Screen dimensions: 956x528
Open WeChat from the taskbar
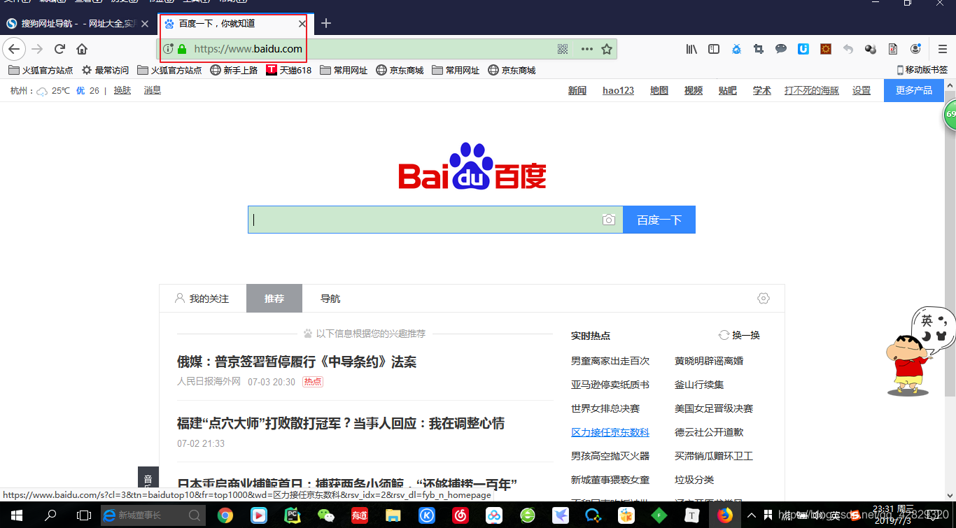[x=325, y=515]
